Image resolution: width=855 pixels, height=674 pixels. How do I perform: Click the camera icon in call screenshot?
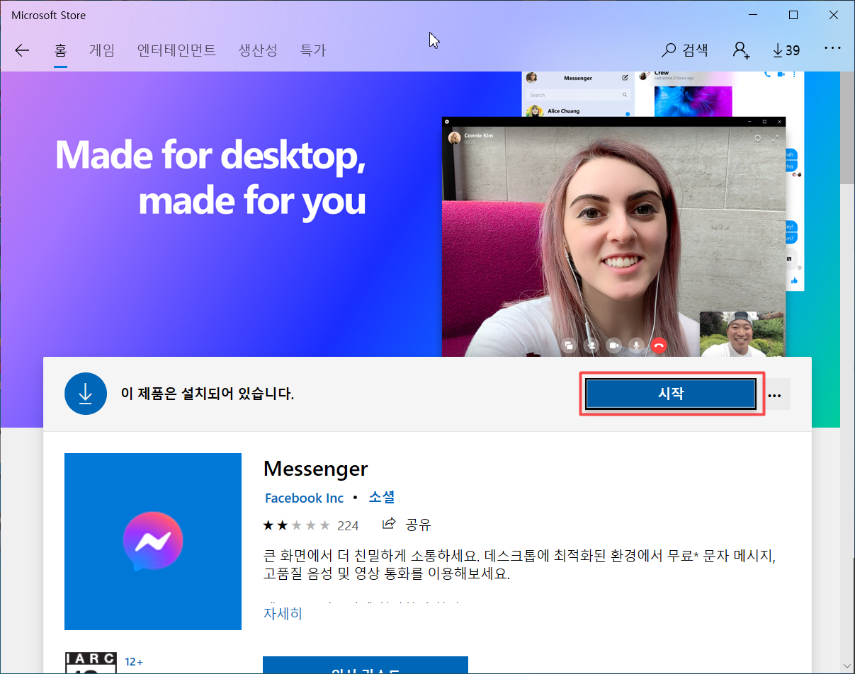point(614,345)
